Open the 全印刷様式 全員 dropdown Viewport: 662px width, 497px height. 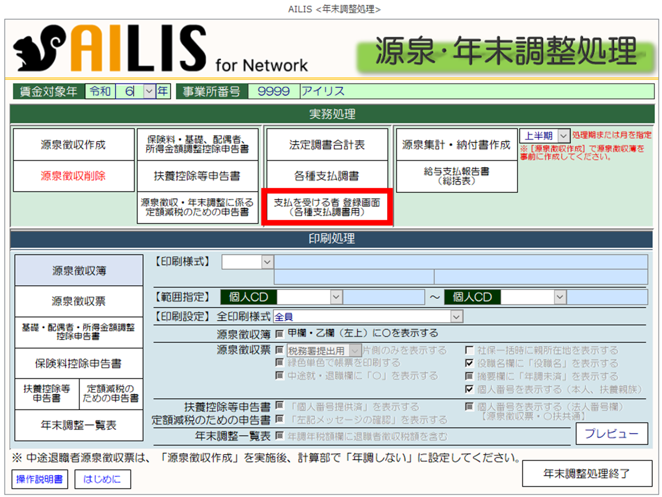click(457, 317)
